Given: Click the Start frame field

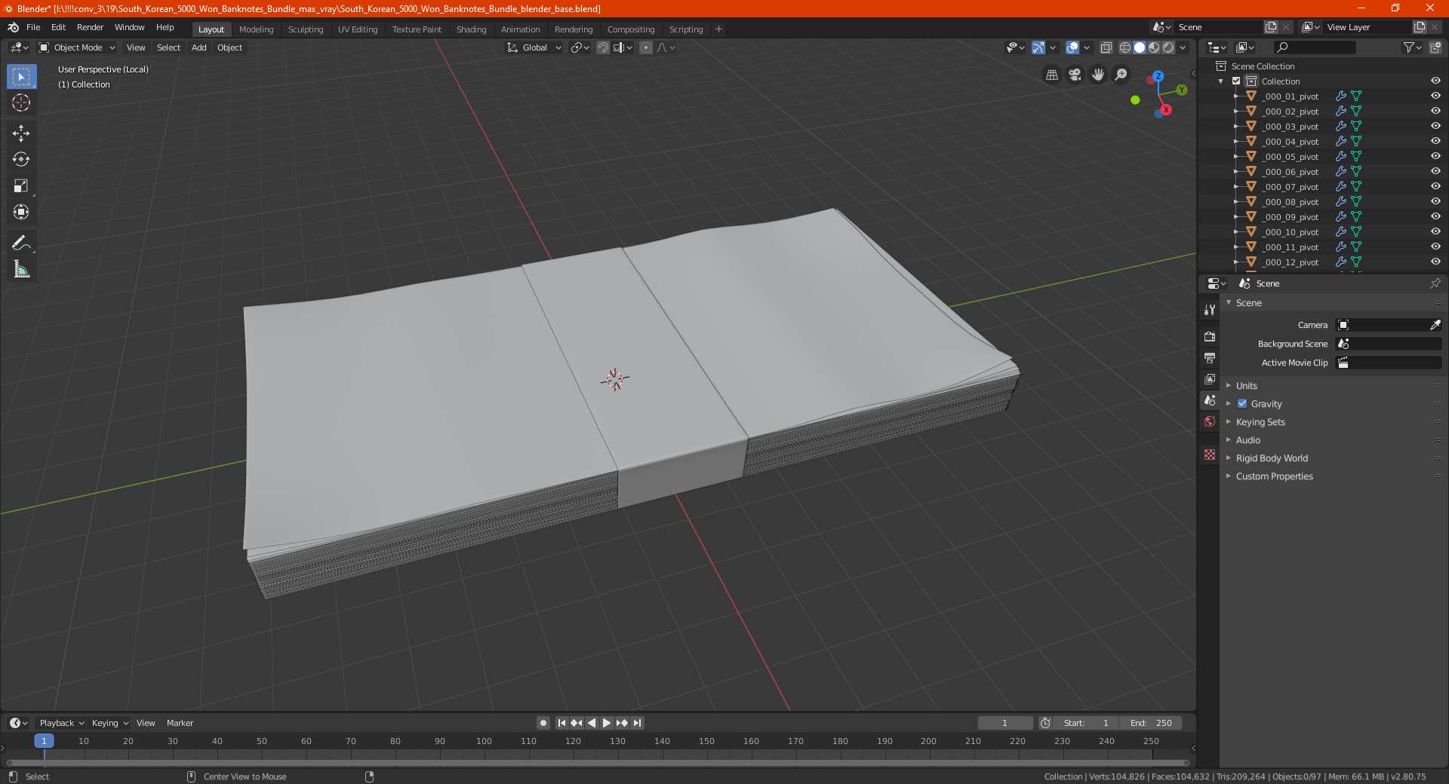Looking at the screenshot, I should (1086, 723).
